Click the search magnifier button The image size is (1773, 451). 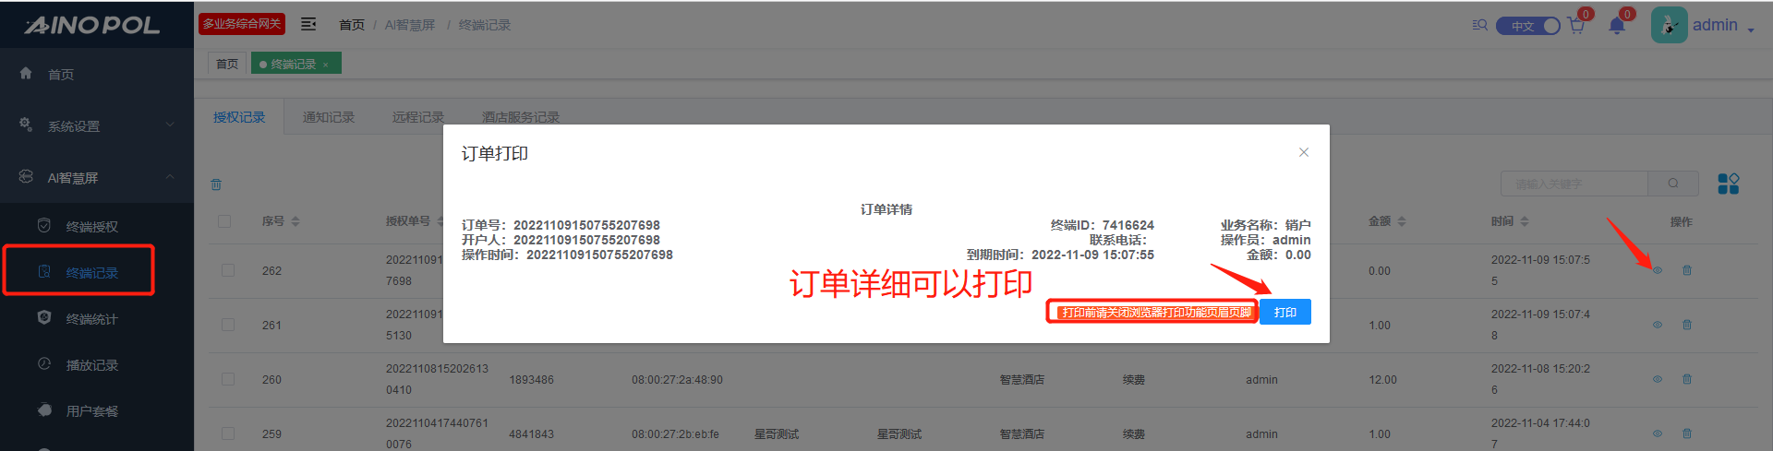(1673, 184)
